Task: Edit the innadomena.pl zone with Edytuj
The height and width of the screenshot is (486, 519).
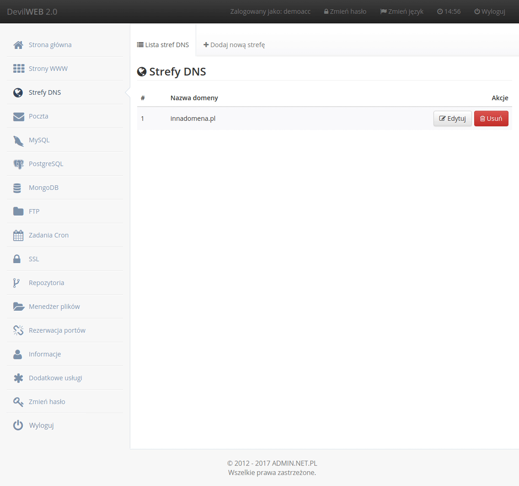Action: click(x=452, y=119)
